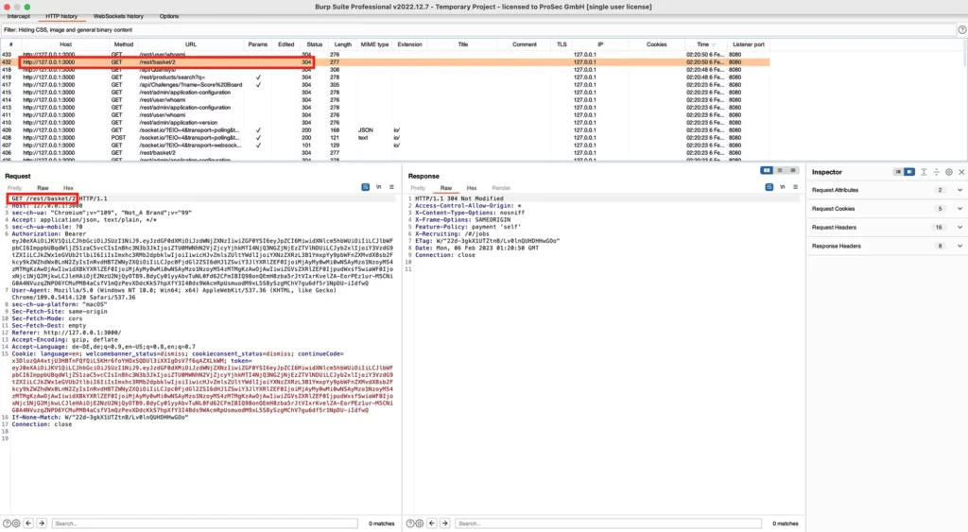This screenshot has width=968, height=532.
Task: Switch response view to Hex
Action: click(x=472, y=188)
